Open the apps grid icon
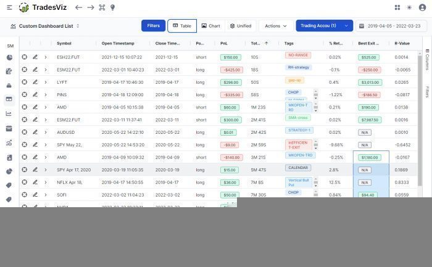 [x=397, y=7]
